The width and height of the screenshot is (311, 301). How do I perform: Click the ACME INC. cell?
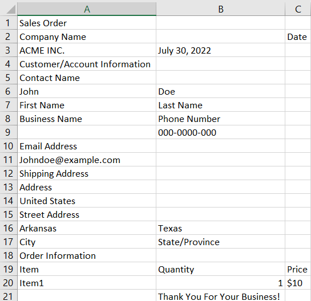[87, 50]
